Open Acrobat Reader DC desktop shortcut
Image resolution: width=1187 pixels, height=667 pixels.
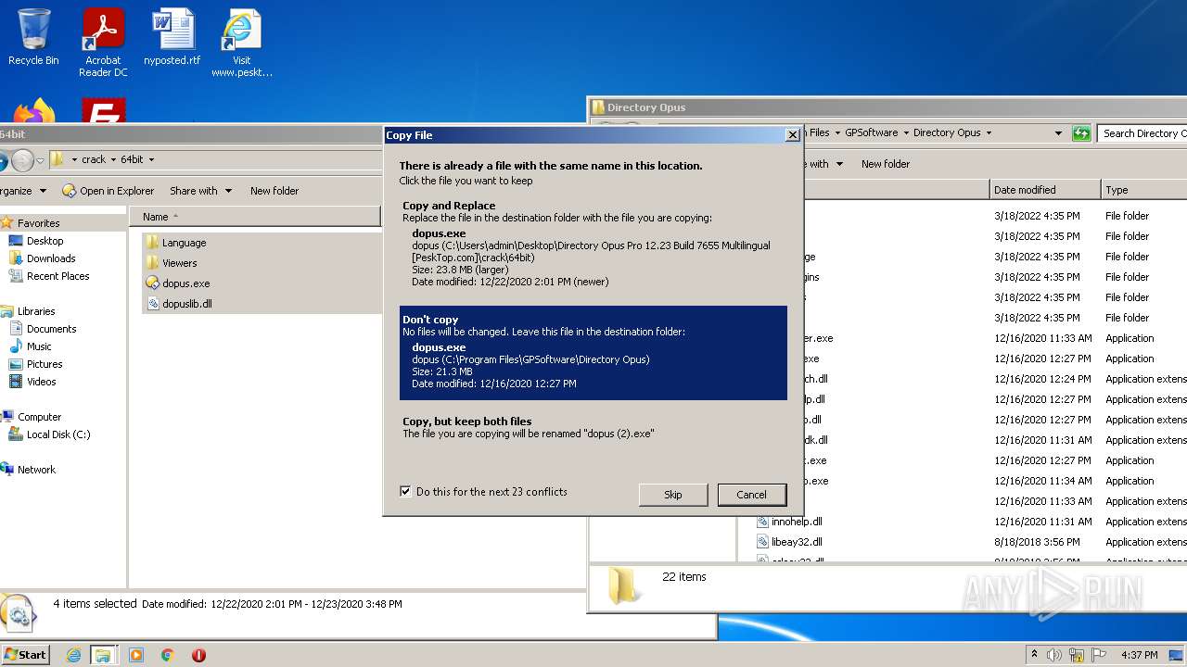point(103,43)
